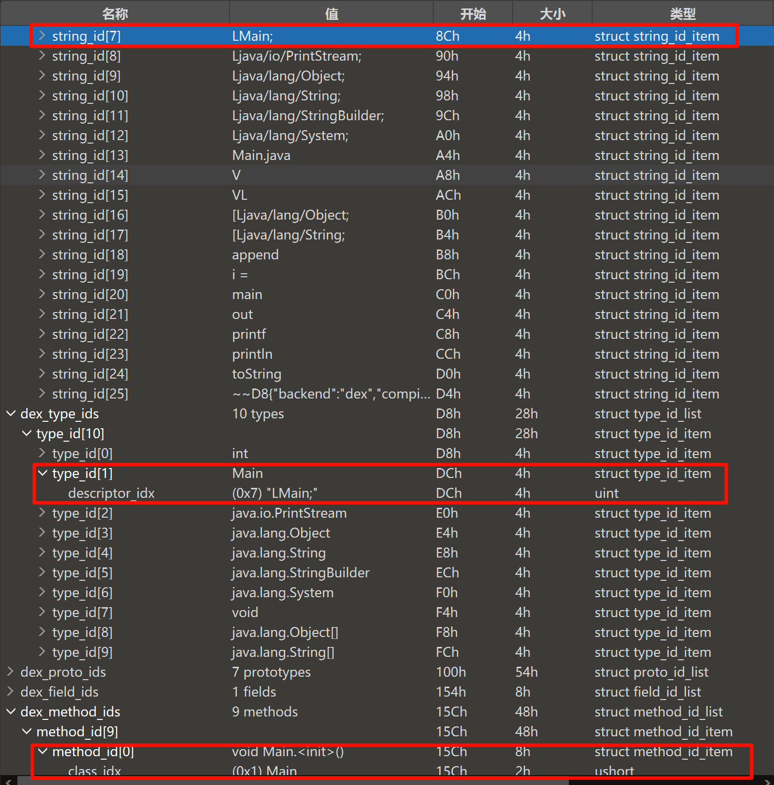Expand the dex_field_ids section

[x=10, y=692]
